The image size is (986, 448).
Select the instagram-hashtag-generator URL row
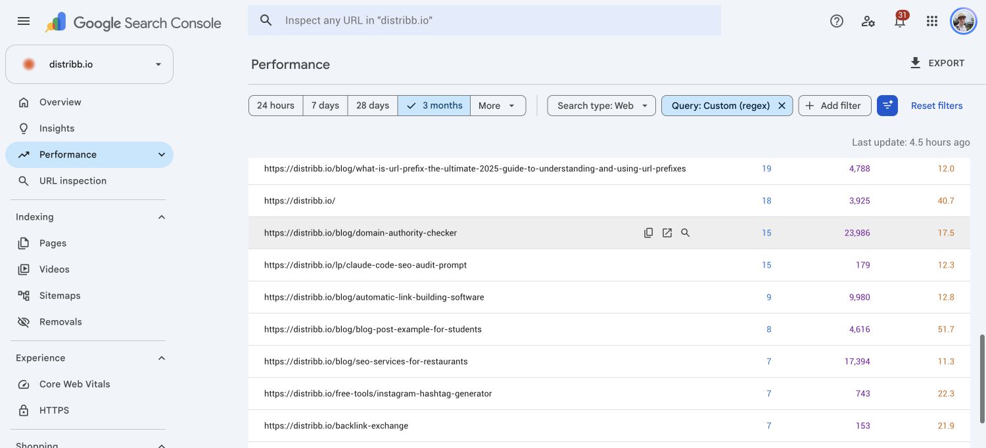[x=609, y=394]
